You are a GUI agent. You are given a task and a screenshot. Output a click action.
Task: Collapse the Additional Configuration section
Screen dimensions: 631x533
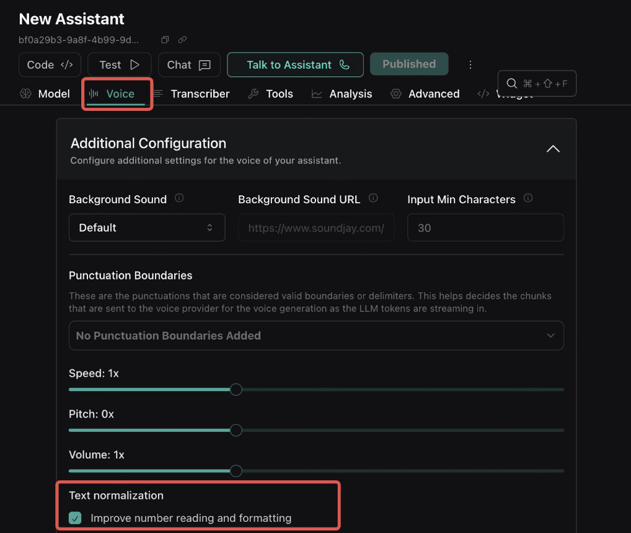coord(552,149)
